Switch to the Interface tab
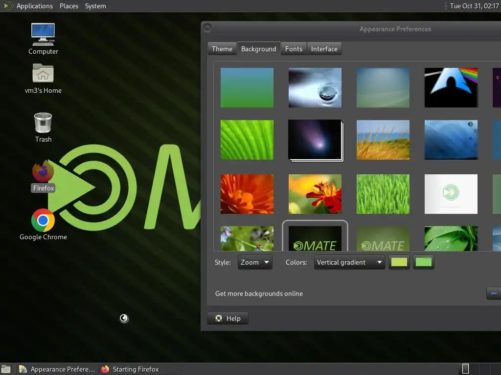 (324, 49)
